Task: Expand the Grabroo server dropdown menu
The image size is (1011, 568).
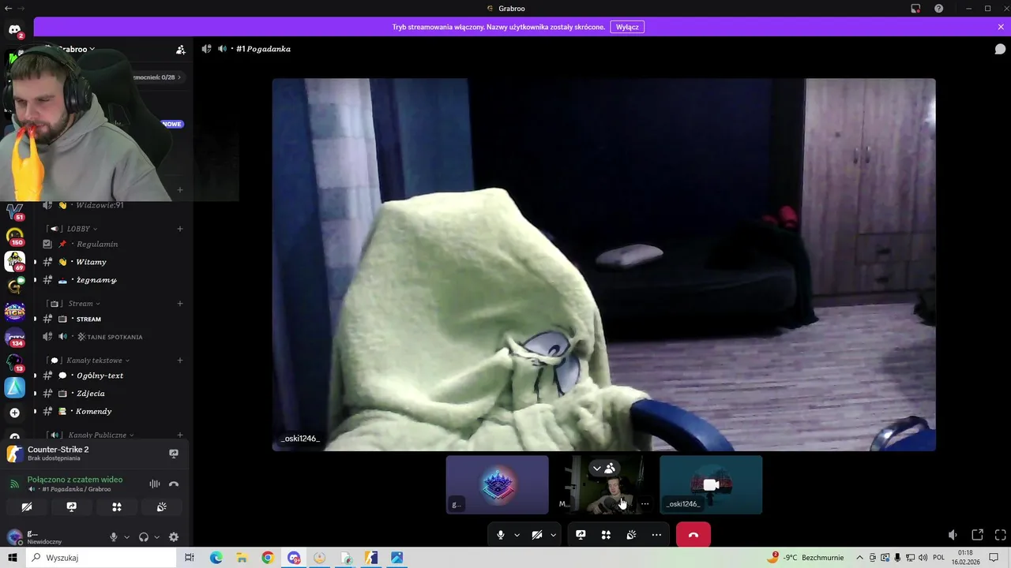Action: [75, 49]
